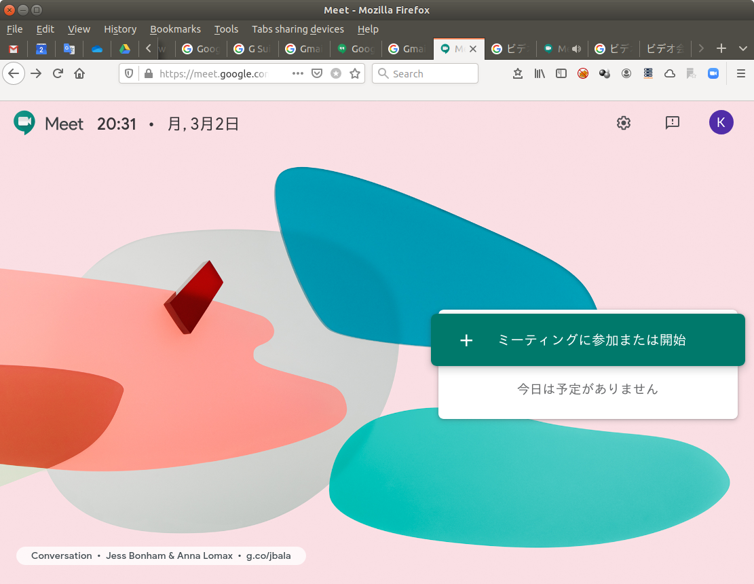Image resolution: width=754 pixels, height=584 pixels.
Task: Expand the list all tabs dropdown
Action: (x=742, y=49)
